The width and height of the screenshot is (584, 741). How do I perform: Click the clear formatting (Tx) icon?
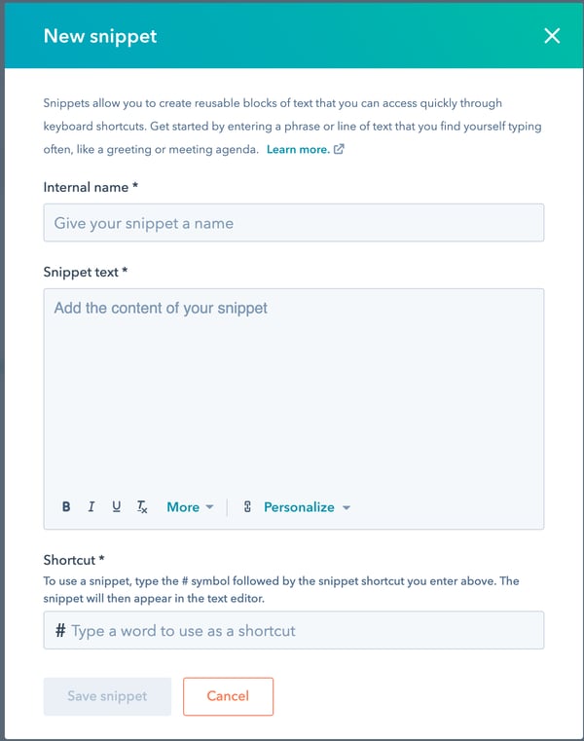coord(142,507)
